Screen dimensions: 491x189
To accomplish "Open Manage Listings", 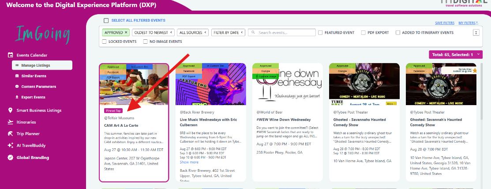I will tap(42, 65).
